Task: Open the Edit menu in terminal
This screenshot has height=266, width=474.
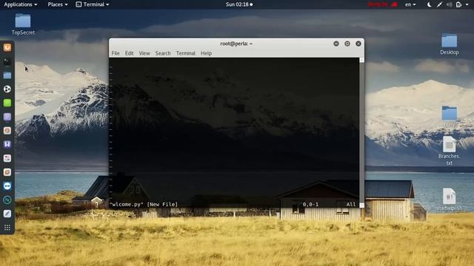Action: tap(129, 53)
